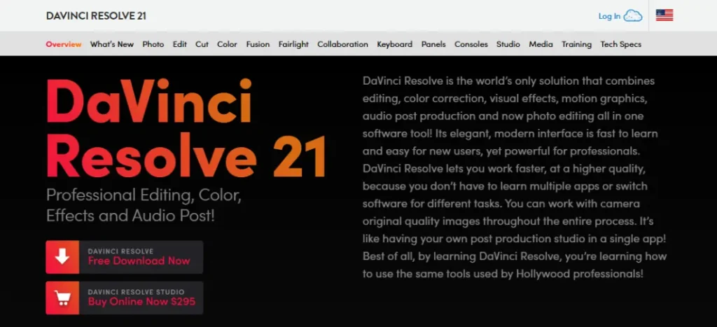The image size is (717, 327).
Task: Go to the Fusion tab
Action: (258, 44)
